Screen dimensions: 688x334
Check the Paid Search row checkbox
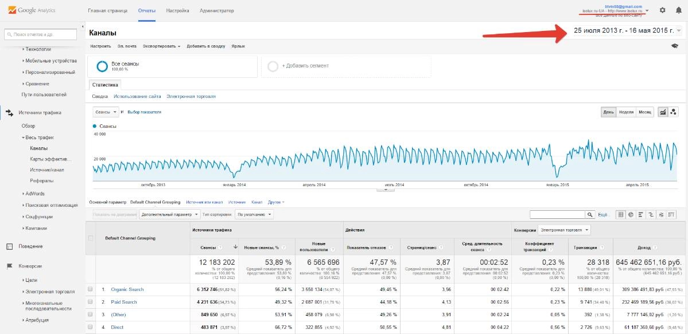click(90, 302)
